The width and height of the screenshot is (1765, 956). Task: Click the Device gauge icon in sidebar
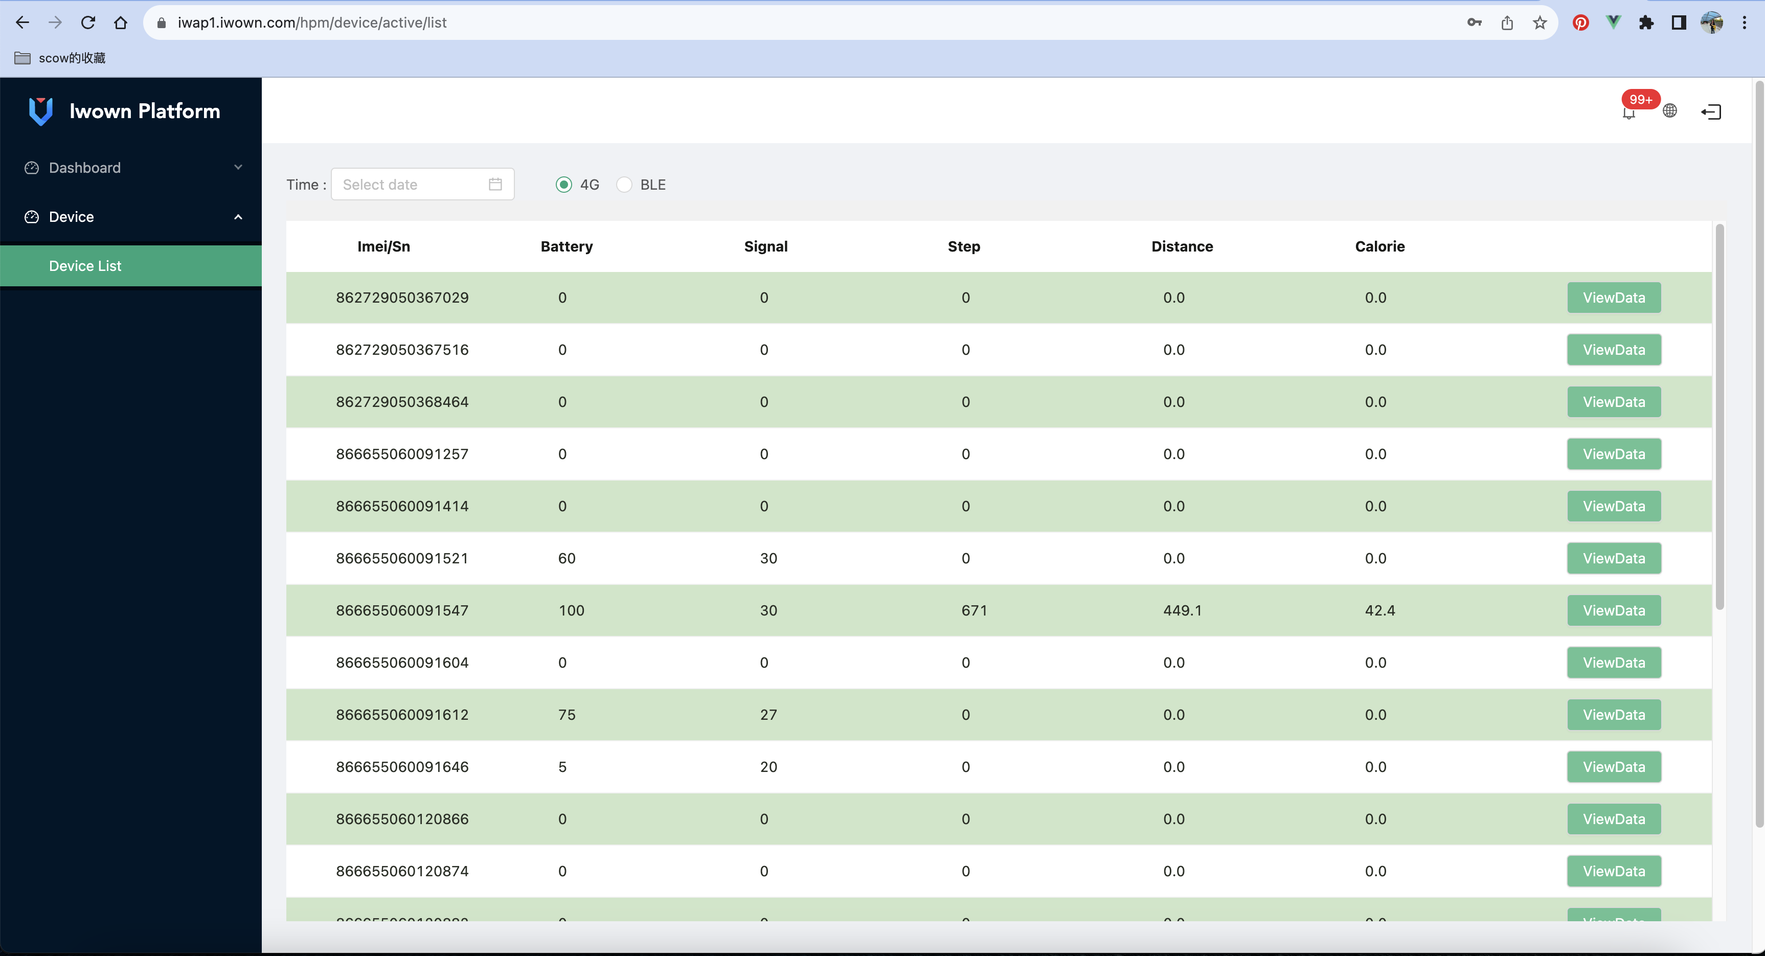point(32,217)
